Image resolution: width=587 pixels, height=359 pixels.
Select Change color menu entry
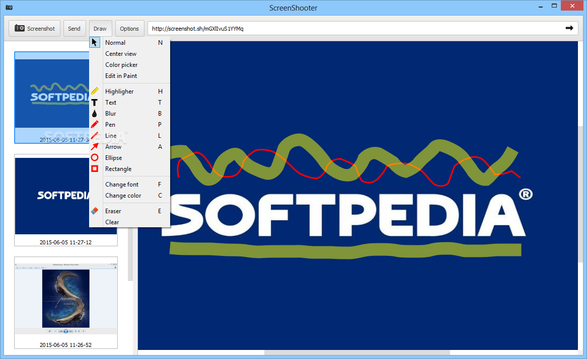[129, 195]
